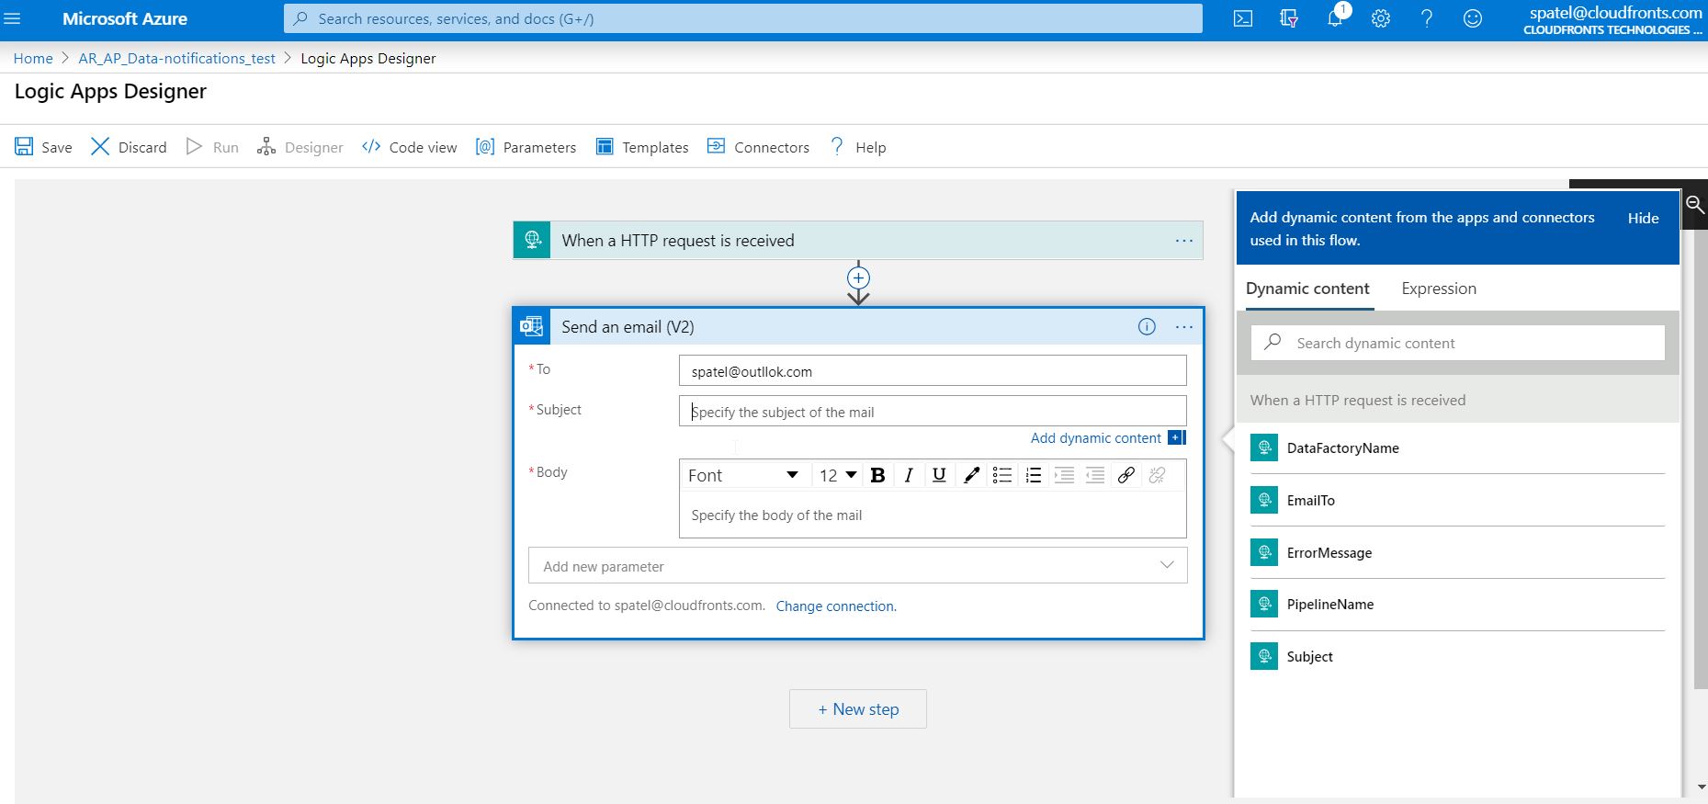Screen dimensions: 1708x804
Task: Click the Run play icon
Action: [194, 147]
